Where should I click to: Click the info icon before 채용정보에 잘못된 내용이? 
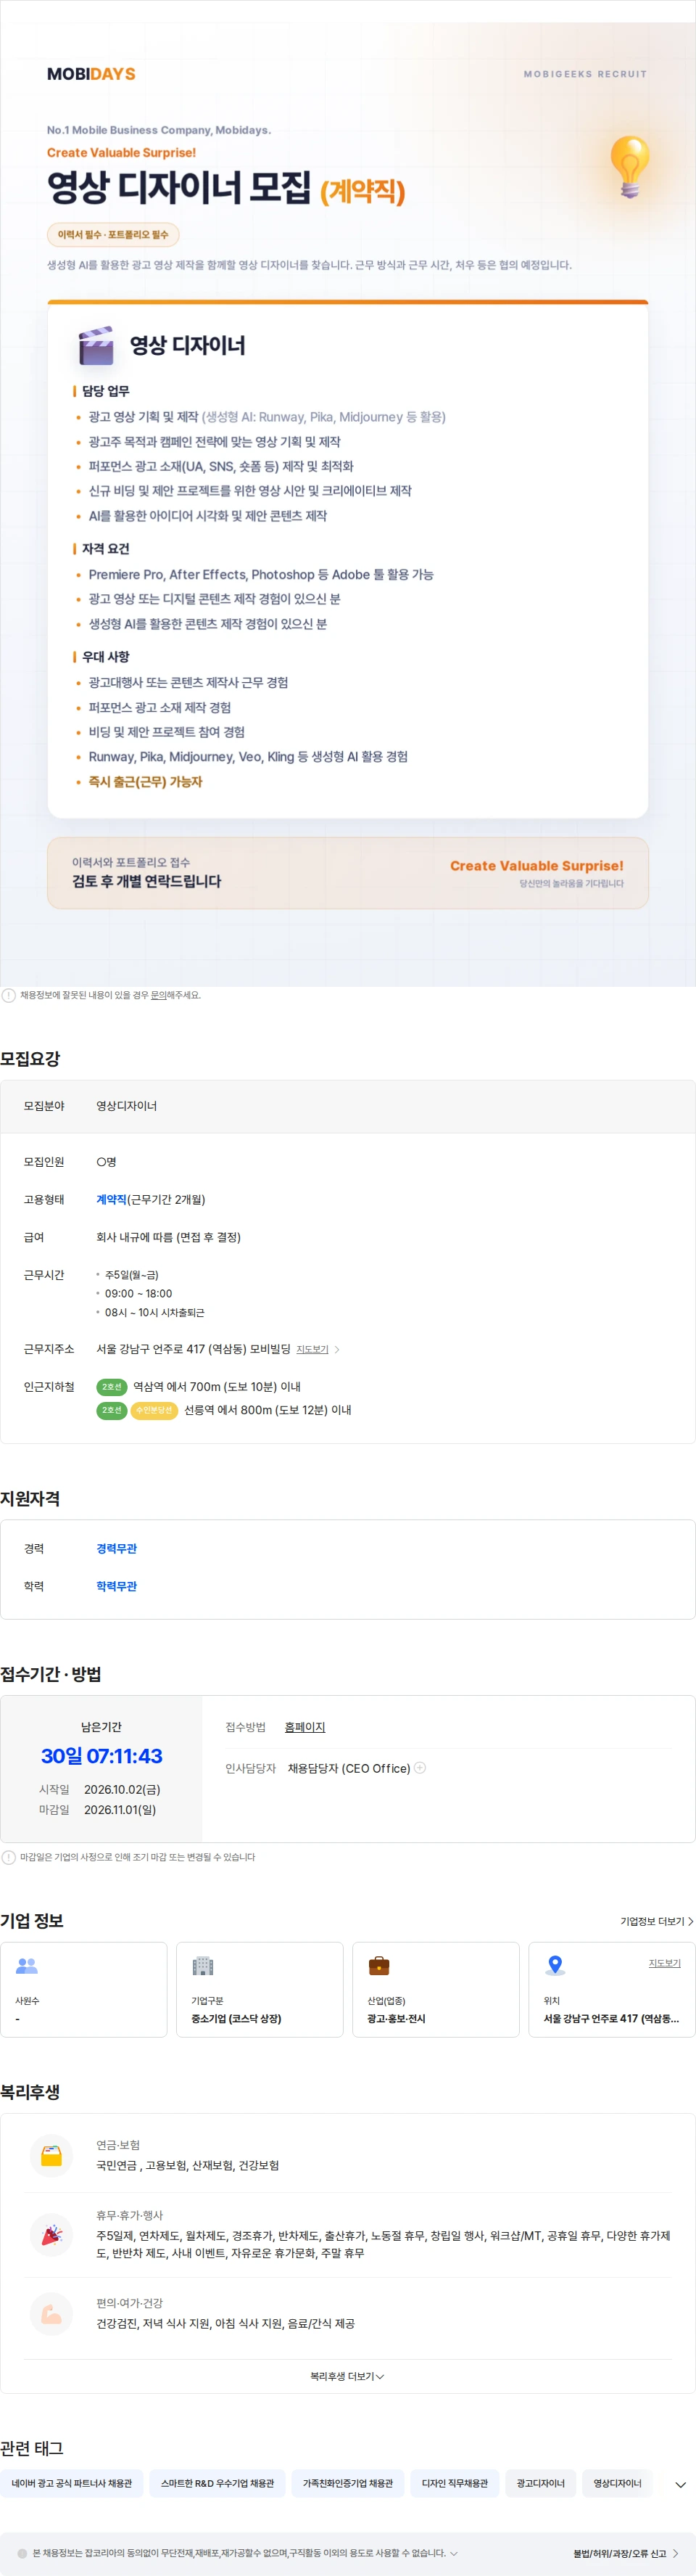click(9, 995)
